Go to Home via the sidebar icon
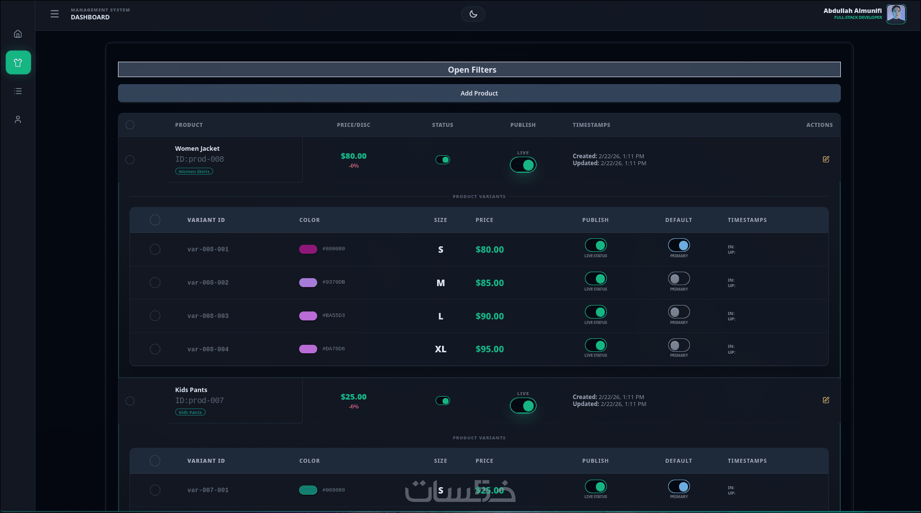The height and width of the screenshot is (513, 921). point(18,34)
